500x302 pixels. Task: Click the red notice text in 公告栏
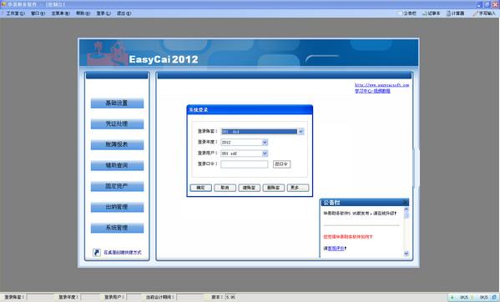click(348, 237)
